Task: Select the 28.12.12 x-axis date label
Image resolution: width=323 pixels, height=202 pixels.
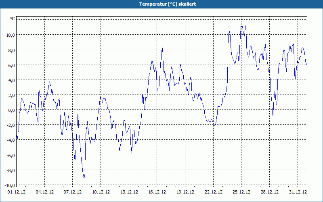Action: 269,192
